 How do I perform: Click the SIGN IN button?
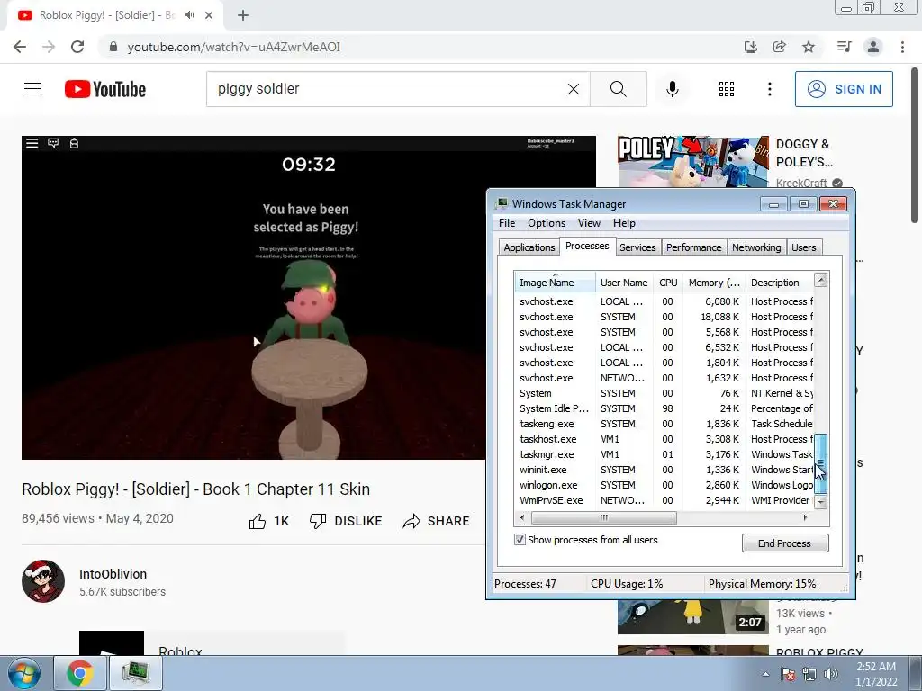pos(844,89)
